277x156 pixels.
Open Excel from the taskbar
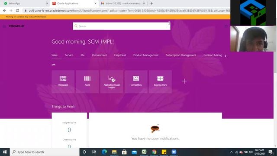click(144, 152)
